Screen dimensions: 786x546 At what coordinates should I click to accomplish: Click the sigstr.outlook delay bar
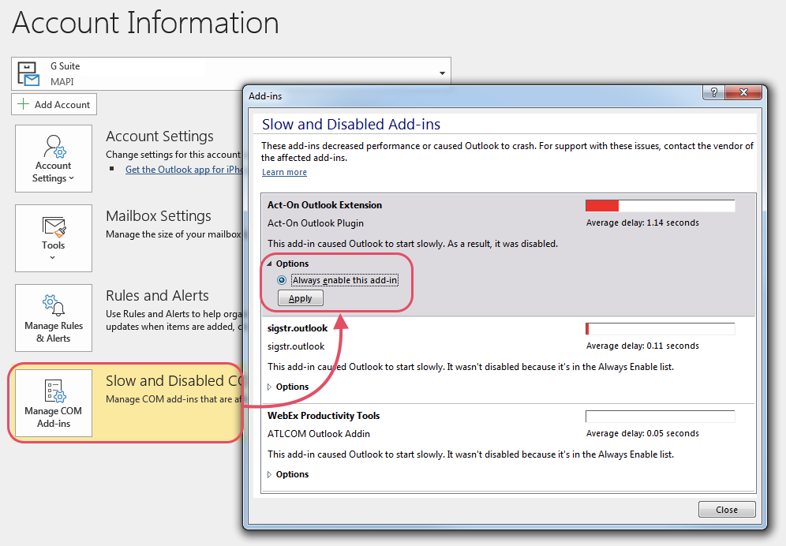tap(661, 329)
